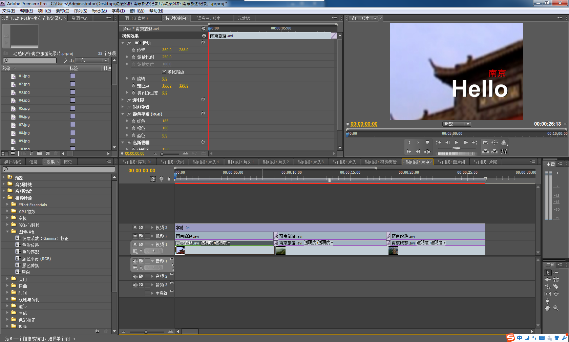Select the Razor tool in Tools panel
Image resolution: width=569 pixels, height=342 pixels.
point(556,287)
